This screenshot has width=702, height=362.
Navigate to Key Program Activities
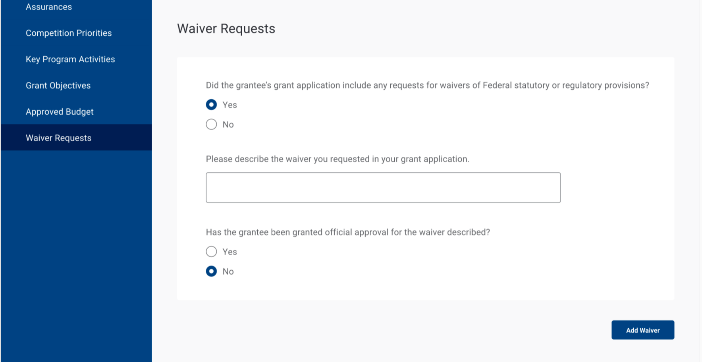(70, 60)
